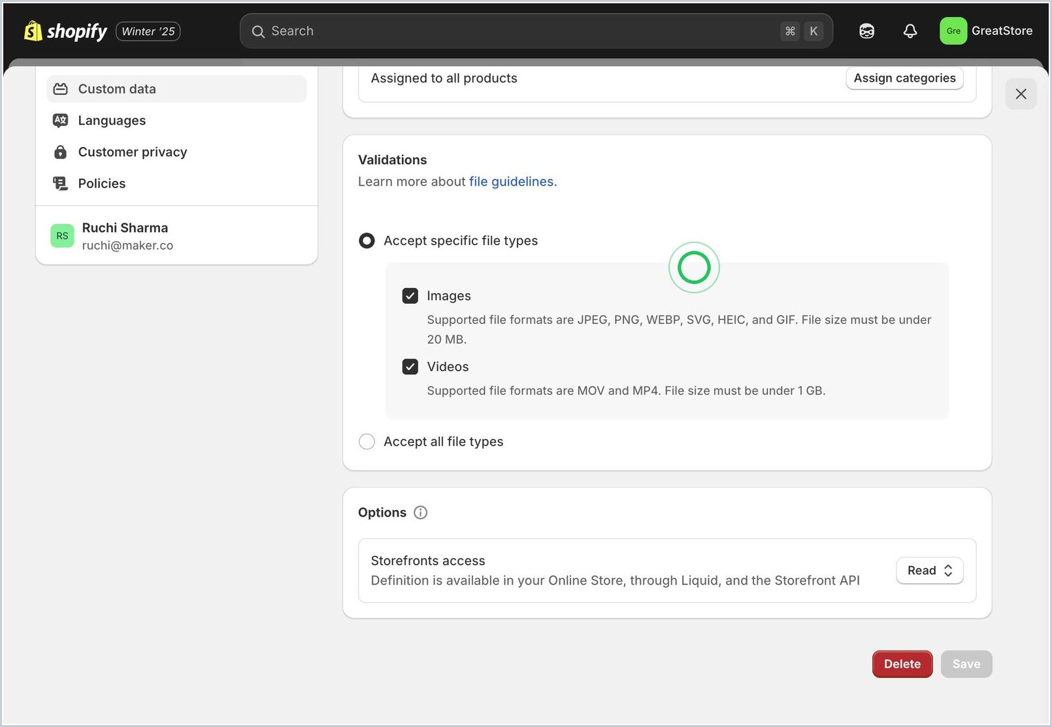Click the Shopify logo

(65, 31)
